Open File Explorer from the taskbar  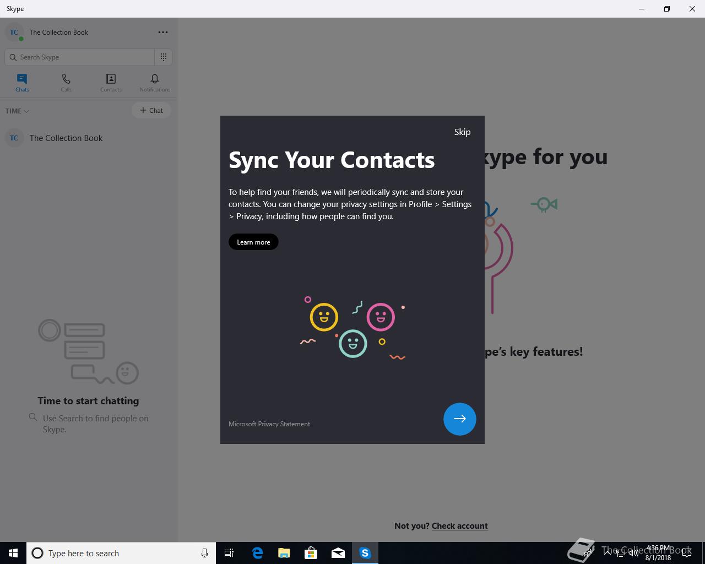pyautogui.click(x=284, y=553)
